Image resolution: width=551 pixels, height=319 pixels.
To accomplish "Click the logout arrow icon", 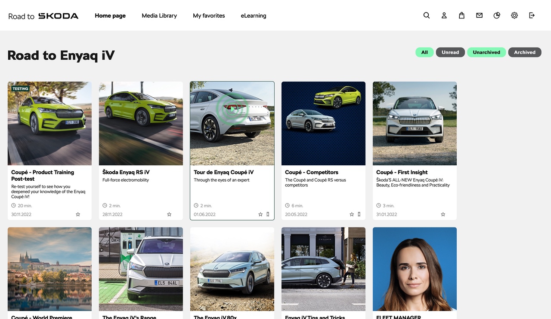I will coord(532,15).
